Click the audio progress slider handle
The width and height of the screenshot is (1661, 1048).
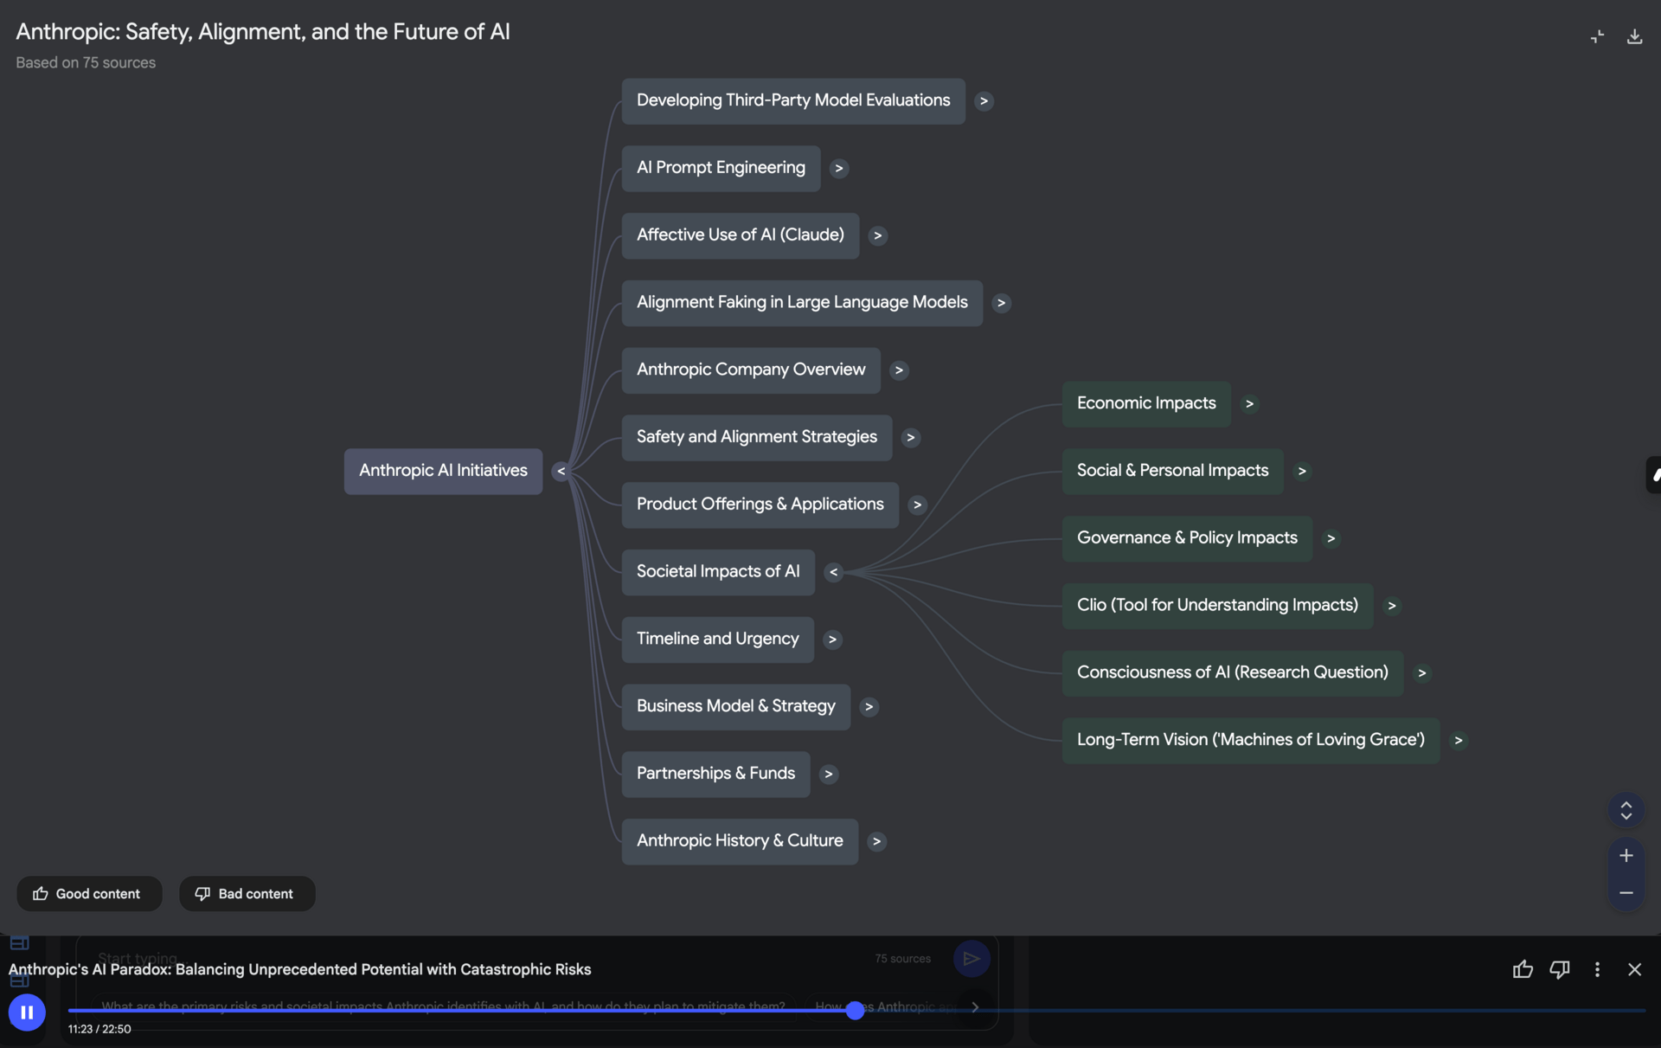855,1010
